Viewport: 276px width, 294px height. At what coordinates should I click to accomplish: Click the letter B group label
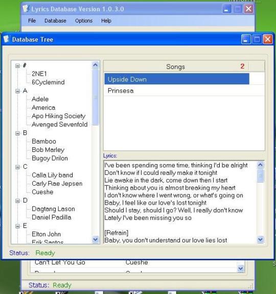[25, 133]
